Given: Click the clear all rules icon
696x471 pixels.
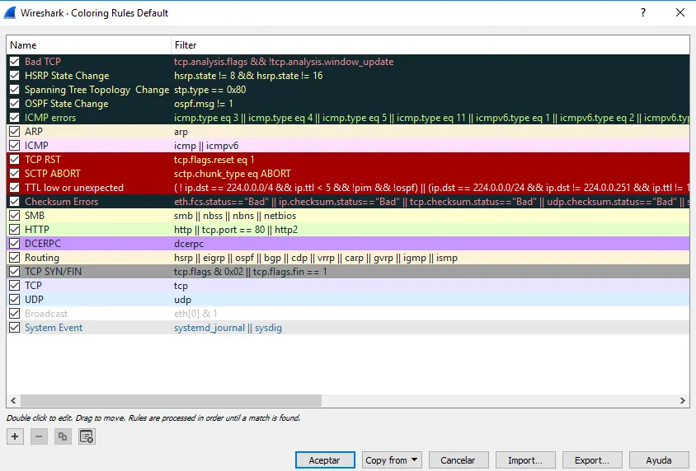Looking at the screenshot, I should tap(87, 436).
